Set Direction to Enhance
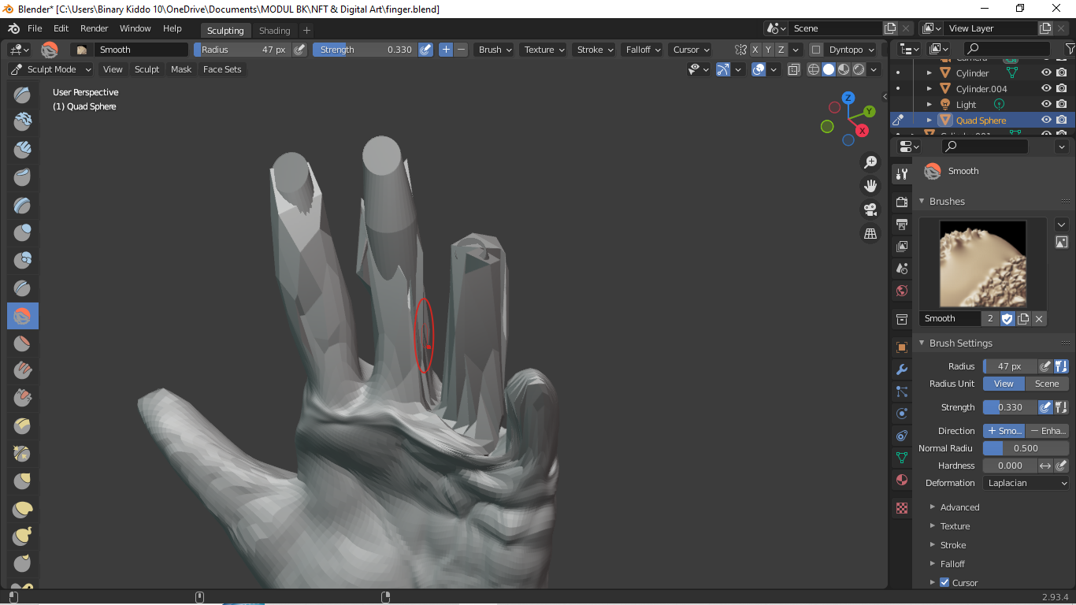The width and height of the screenshot is (1076, 605). [1047, 431]
